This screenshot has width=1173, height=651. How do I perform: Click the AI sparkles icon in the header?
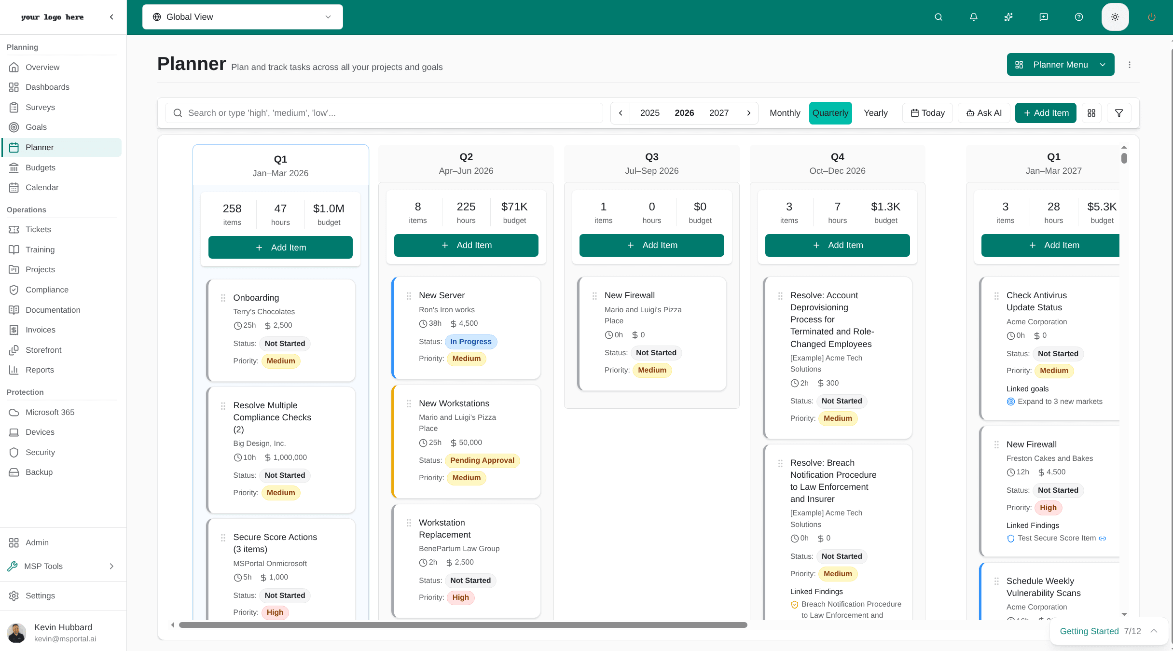coord(1008,16)
